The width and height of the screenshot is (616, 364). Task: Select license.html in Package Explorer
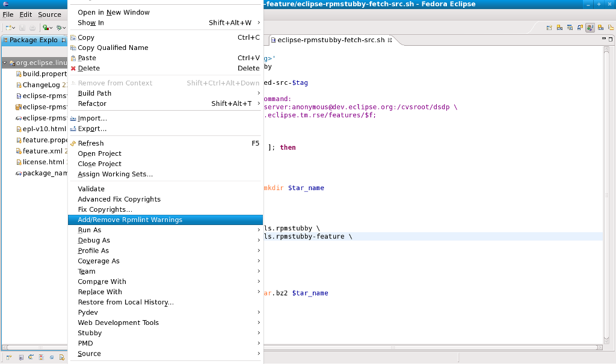pos(42,162)
